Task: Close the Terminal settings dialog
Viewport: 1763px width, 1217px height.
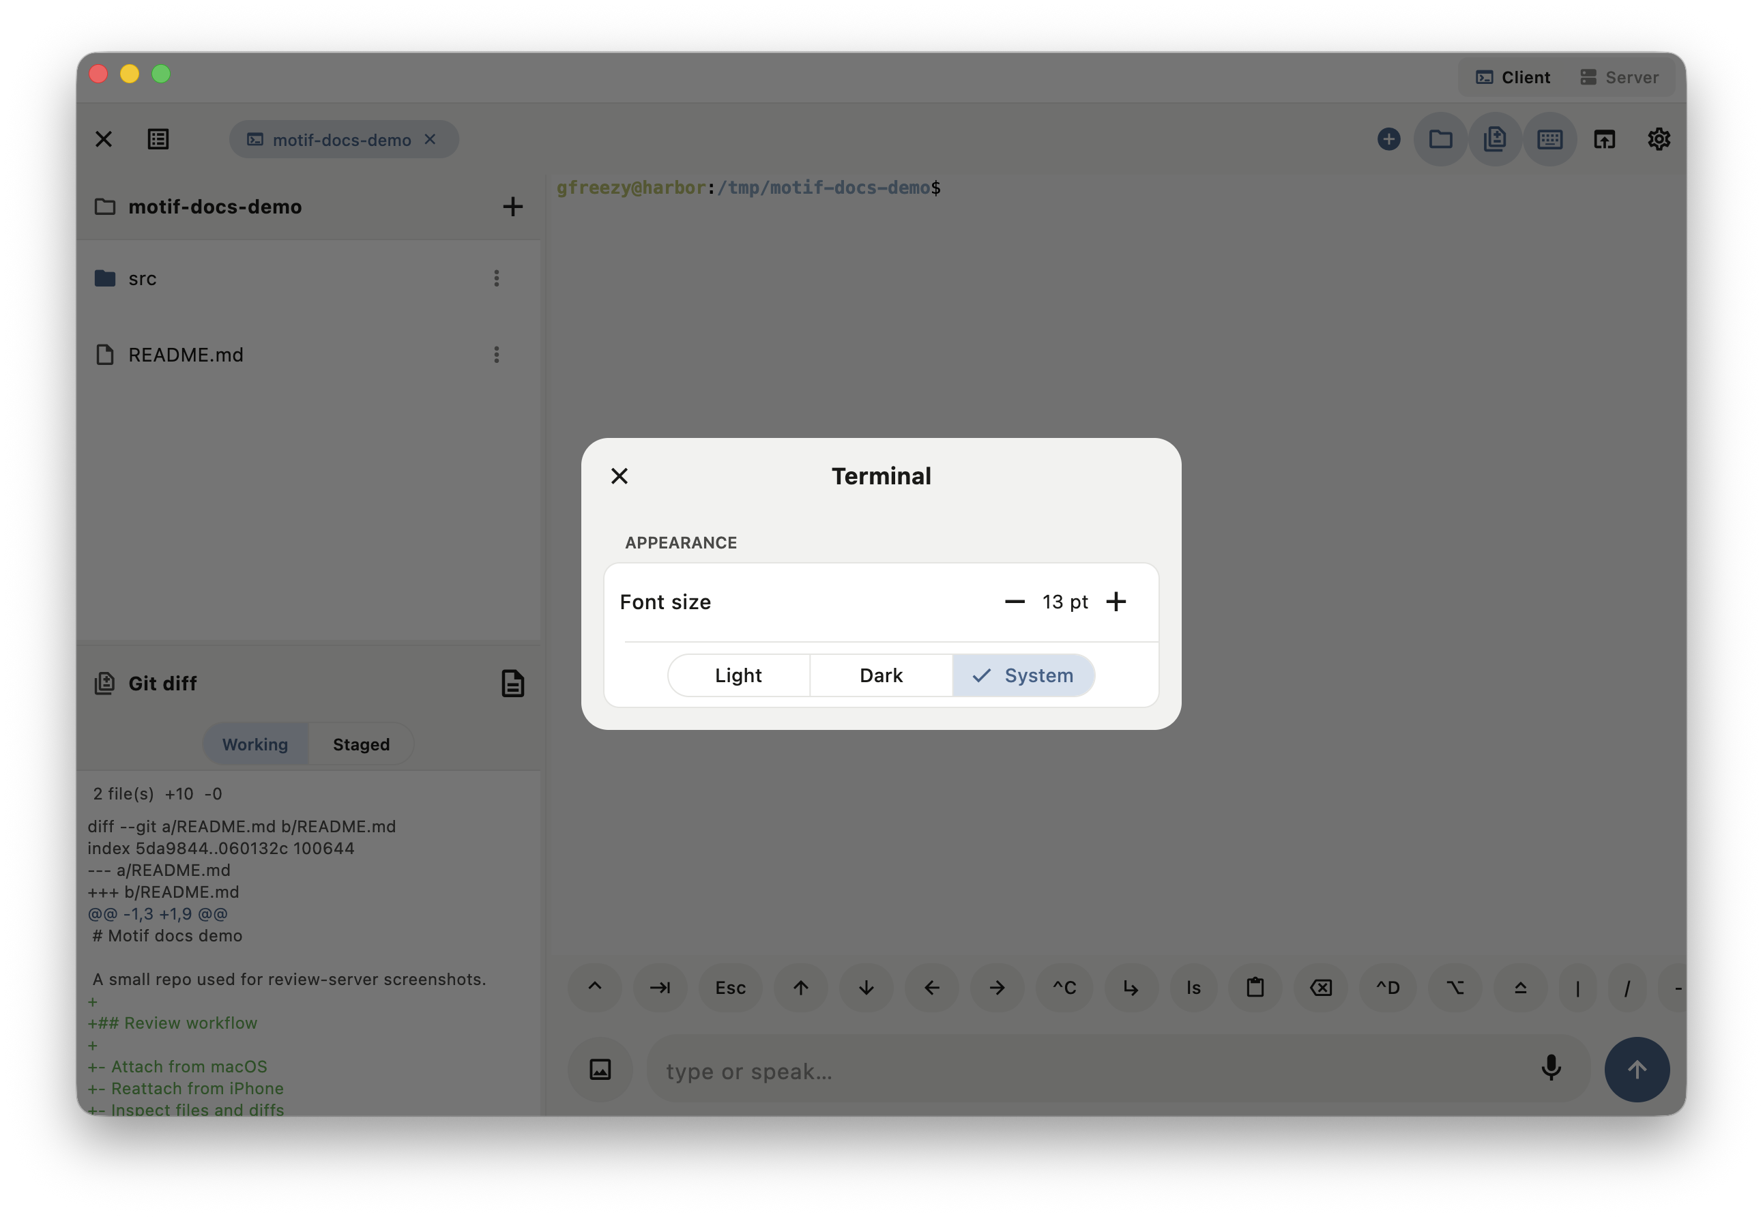Action: click(x=620, y=476)
